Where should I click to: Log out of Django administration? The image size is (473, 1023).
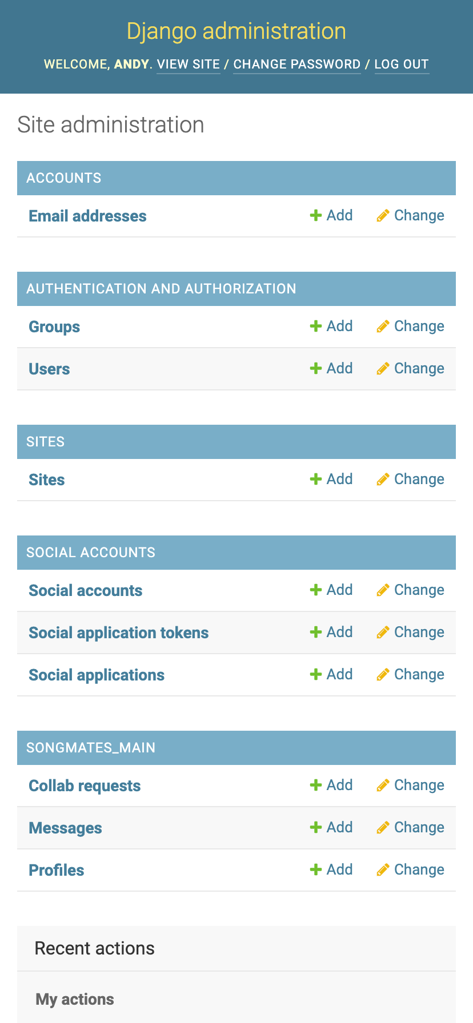pyautogui.click(x=402, y=64)
